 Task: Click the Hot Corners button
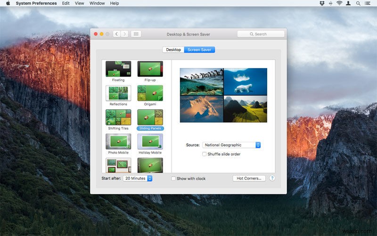click(249, 178)
